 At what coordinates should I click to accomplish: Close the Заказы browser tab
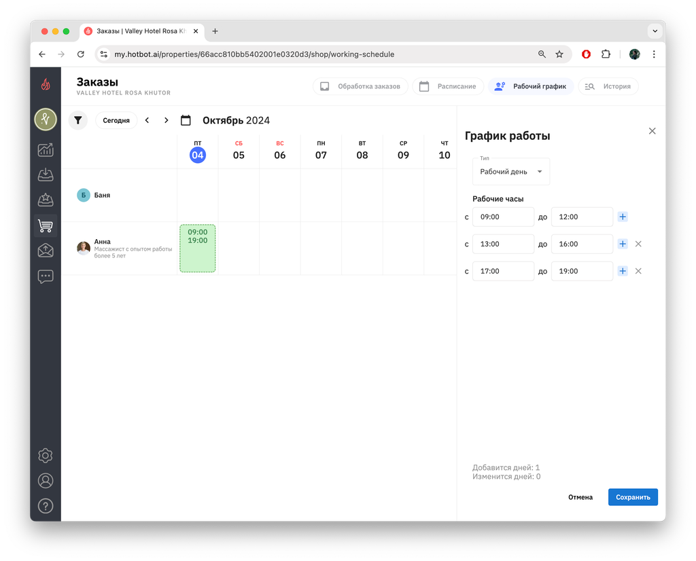pos(196,31)
